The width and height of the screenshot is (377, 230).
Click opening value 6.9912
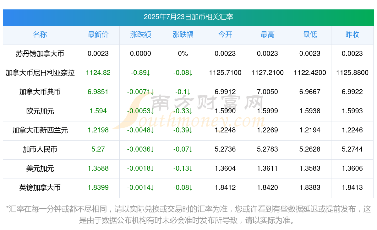coord(225,92)
